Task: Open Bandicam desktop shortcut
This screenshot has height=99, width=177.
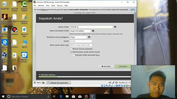Action: pyautogui.click(x=14, y=31)
